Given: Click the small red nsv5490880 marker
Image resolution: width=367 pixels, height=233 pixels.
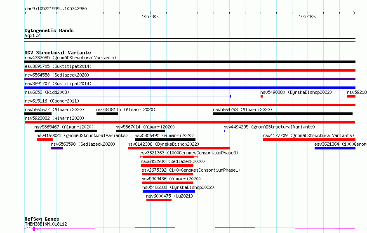Looking at the screenshot, I should coord(261,96).
